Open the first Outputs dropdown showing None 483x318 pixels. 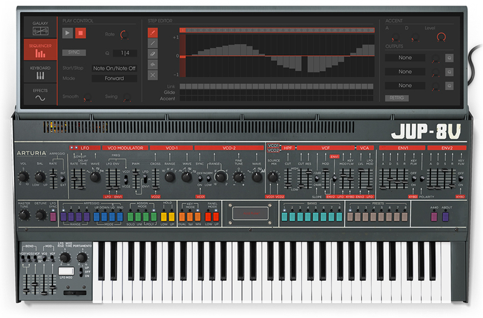pyautogui.click(x=405, y=57)
